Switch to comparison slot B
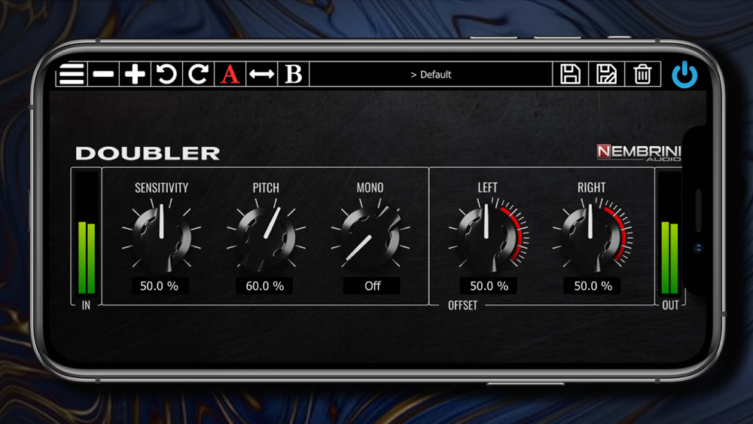 point(294,75)
